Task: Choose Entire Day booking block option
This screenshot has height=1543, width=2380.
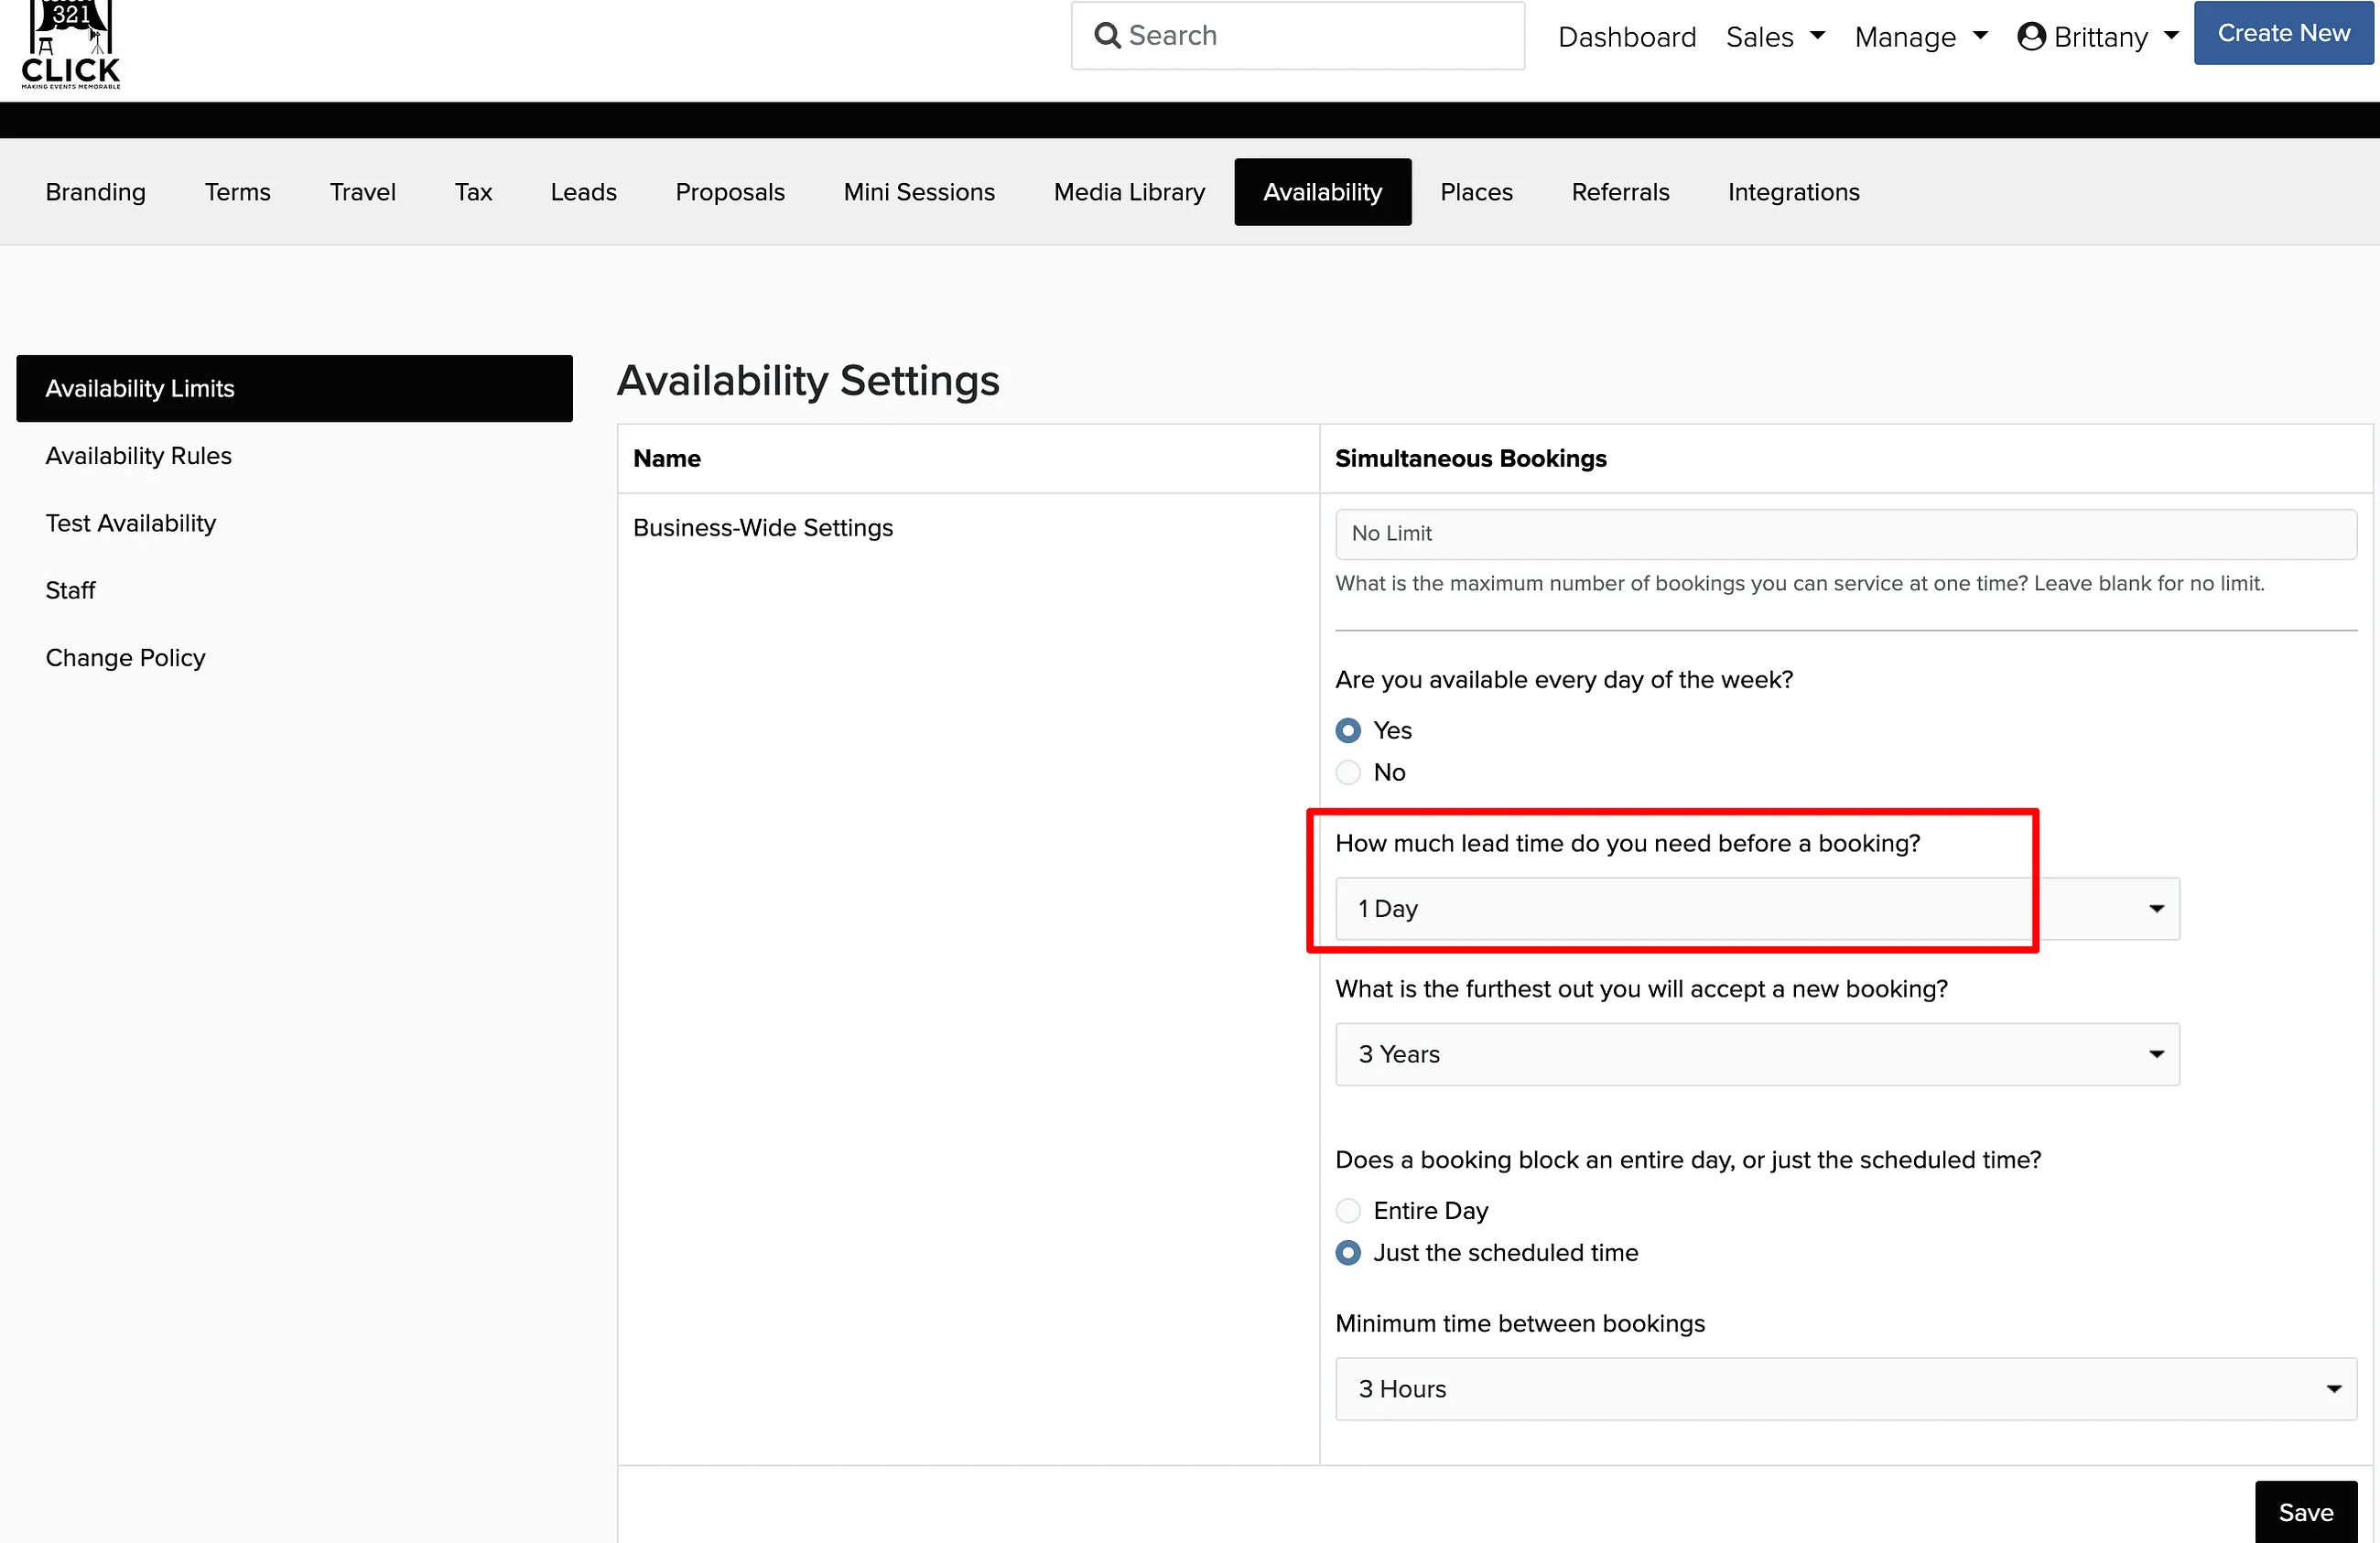Action: (1348, 1211)
